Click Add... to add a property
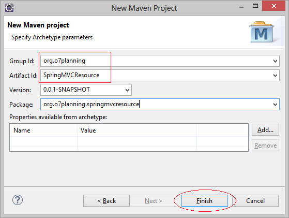Screen dimensions: 289x218 click(x=265, y=130)
